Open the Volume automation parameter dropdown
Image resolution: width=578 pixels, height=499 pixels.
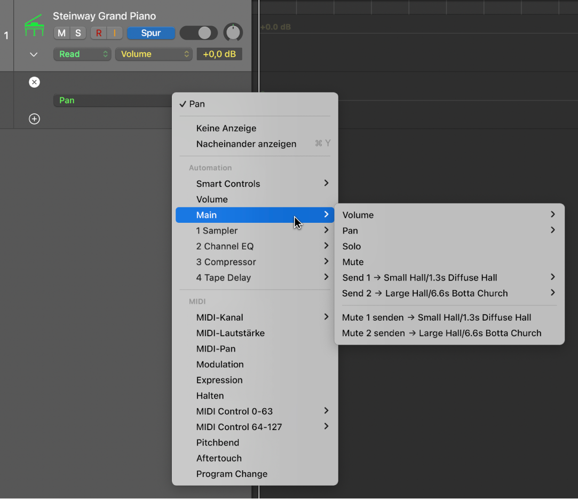click(154, 54)
